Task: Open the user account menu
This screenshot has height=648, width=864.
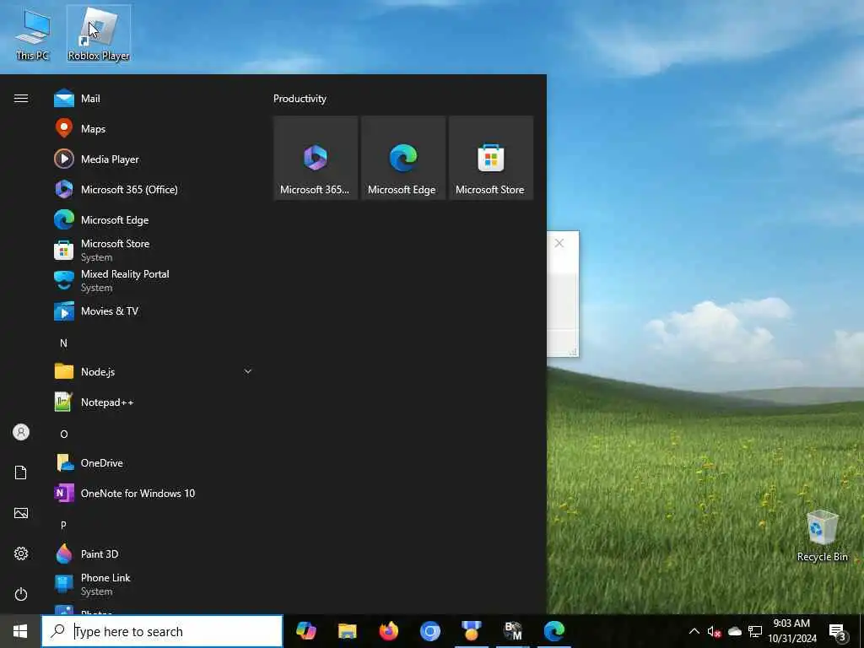Action: click(21, 432)
